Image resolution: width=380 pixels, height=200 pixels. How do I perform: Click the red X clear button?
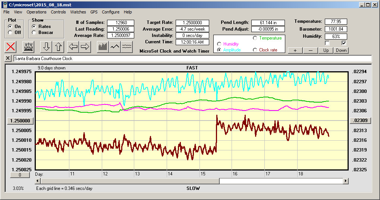pyautogui.click(x=11, y=47)
